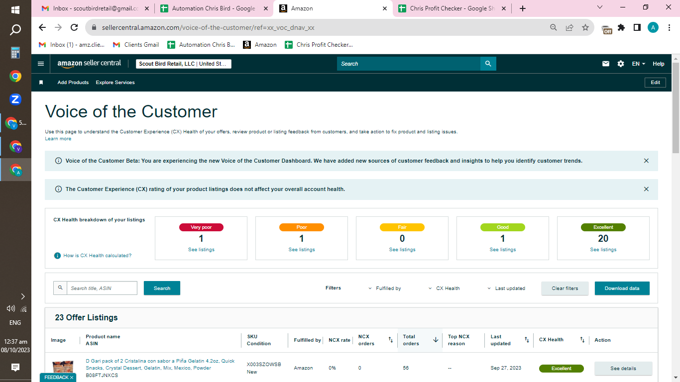
Task: Expand the Last updated filter dropdown
Action: pos(506,288)
